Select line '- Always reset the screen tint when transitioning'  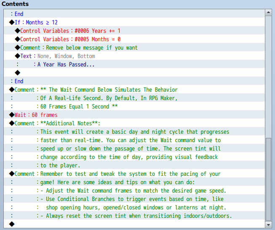click(134, 216)
